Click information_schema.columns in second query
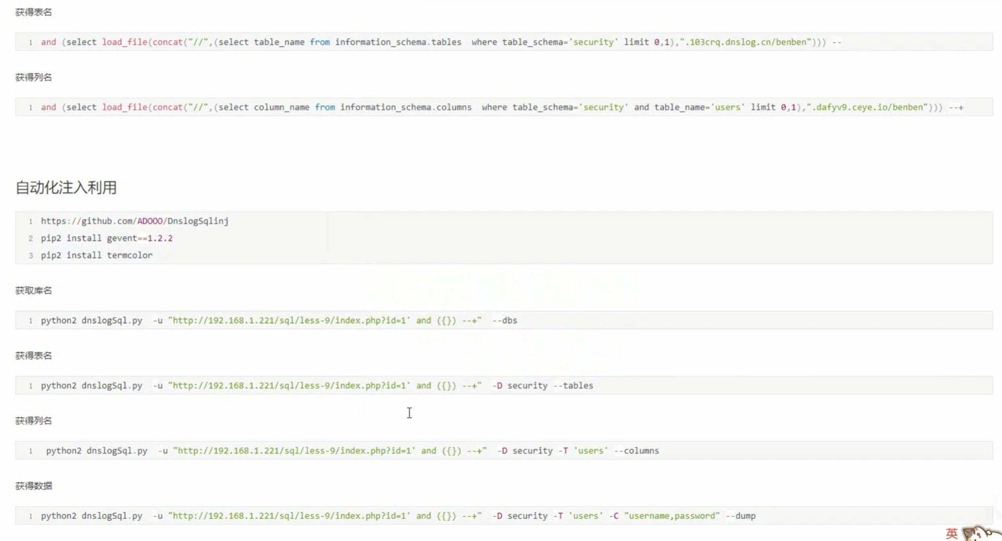Screen dimensions: 1002x541 (x=406, y=108)
